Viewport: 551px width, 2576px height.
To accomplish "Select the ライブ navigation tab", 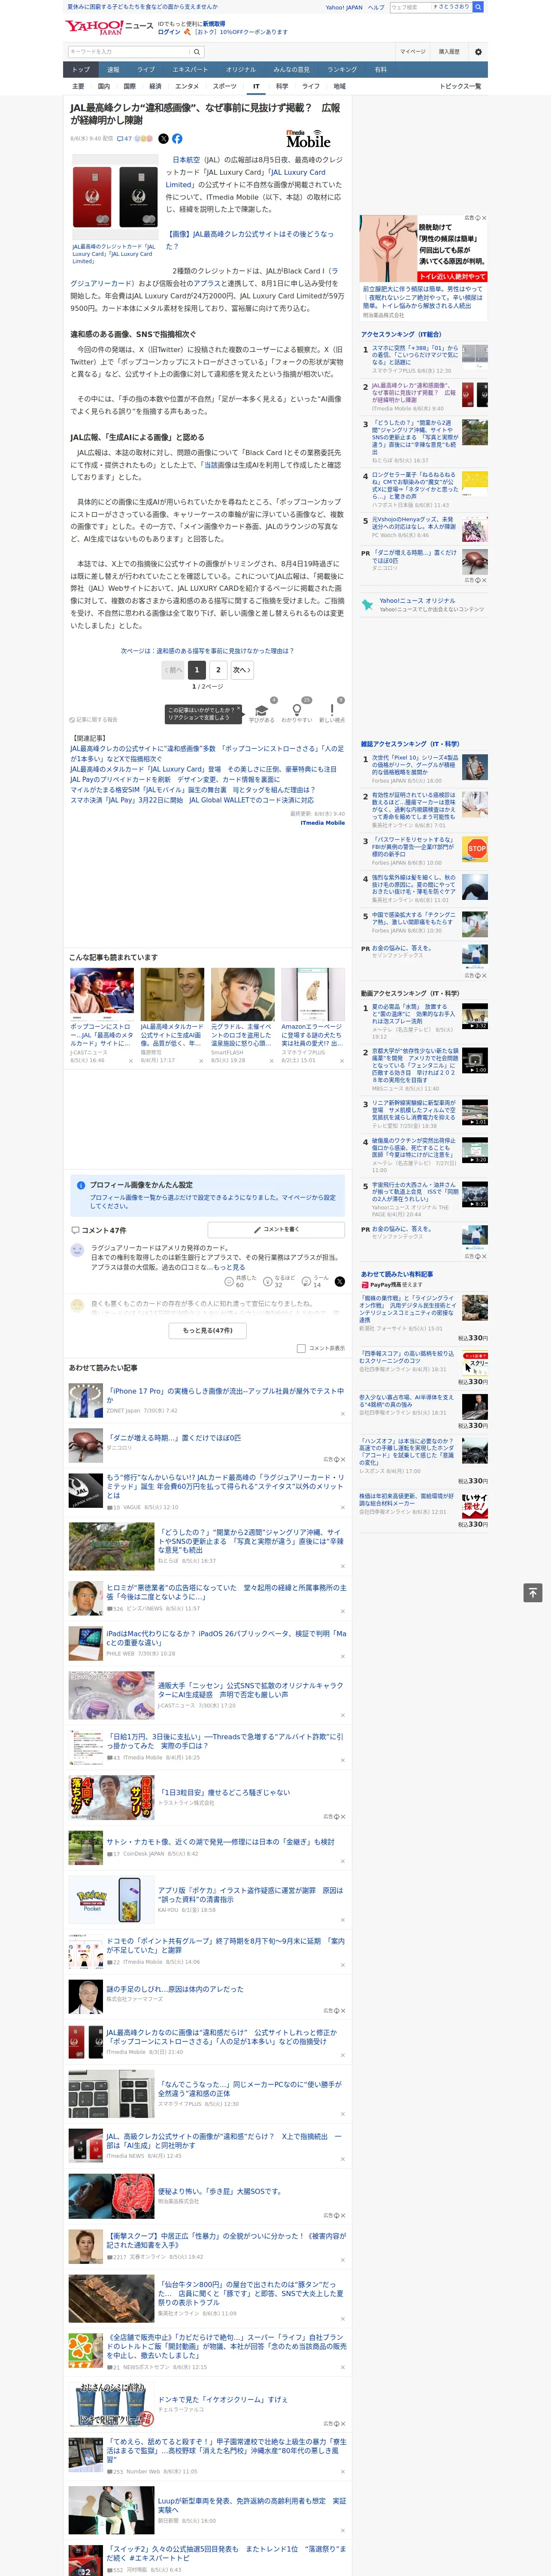I will [x=146, y=70].
